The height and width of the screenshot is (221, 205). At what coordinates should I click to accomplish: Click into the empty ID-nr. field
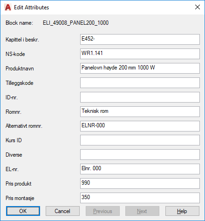click(x=140, y=97)
